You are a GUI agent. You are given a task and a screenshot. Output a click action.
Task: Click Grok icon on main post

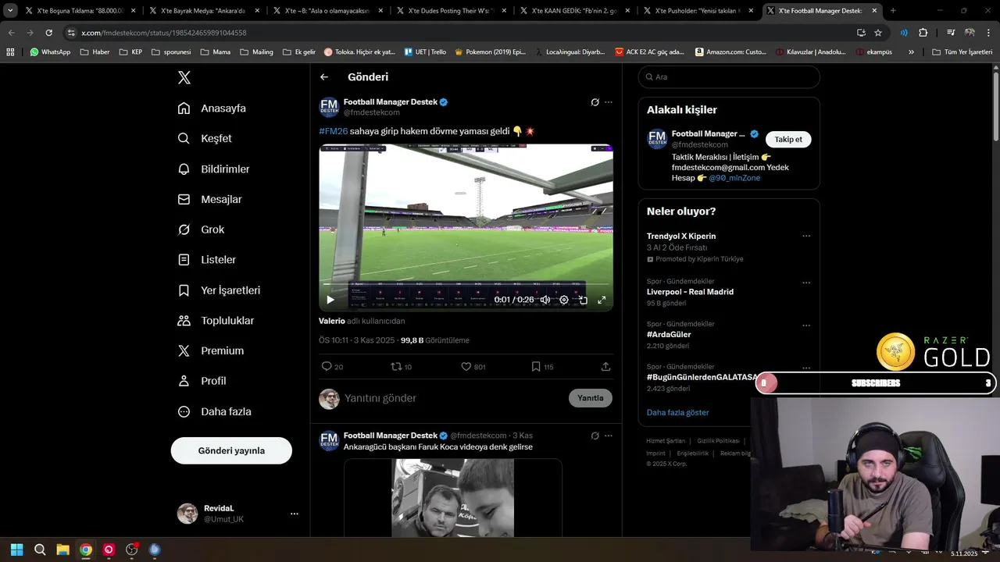(x=595, y=102)
